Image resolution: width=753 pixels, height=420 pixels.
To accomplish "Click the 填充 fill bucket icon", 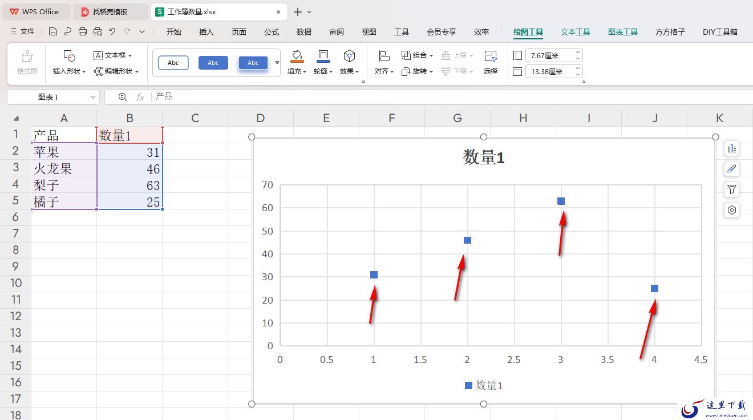I will click(297, 56).
